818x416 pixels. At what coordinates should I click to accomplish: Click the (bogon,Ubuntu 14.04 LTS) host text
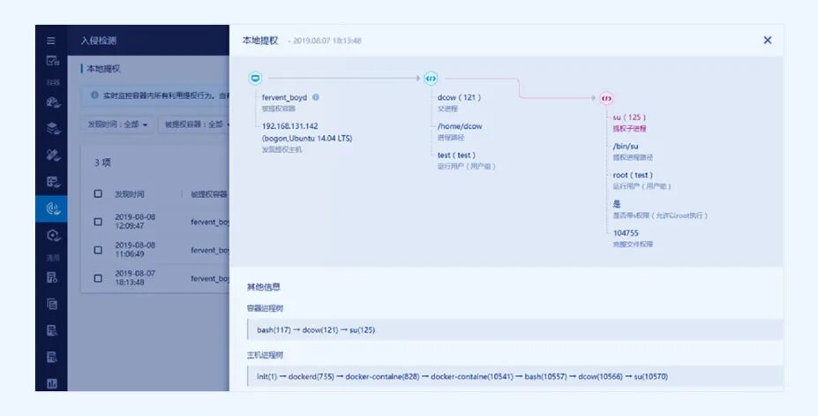point(307,139)
